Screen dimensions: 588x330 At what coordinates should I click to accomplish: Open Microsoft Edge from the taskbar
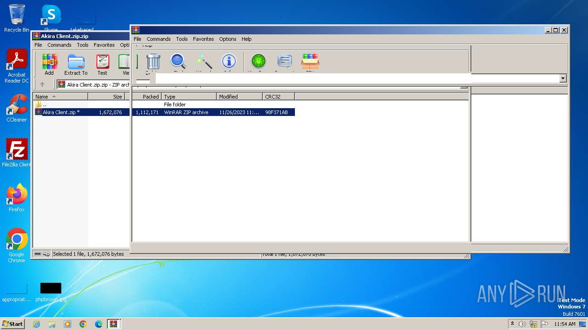coord(99,324)
